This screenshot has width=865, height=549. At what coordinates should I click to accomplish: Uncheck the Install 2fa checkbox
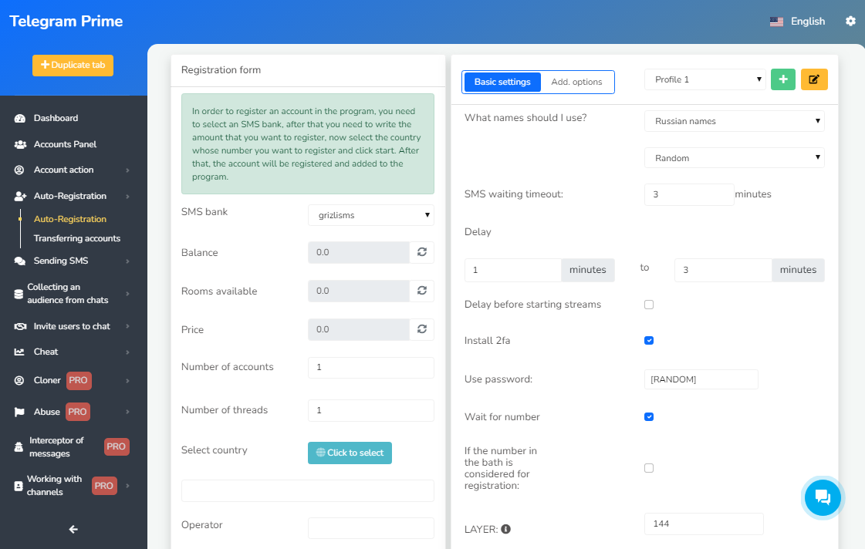click(649, 340)
